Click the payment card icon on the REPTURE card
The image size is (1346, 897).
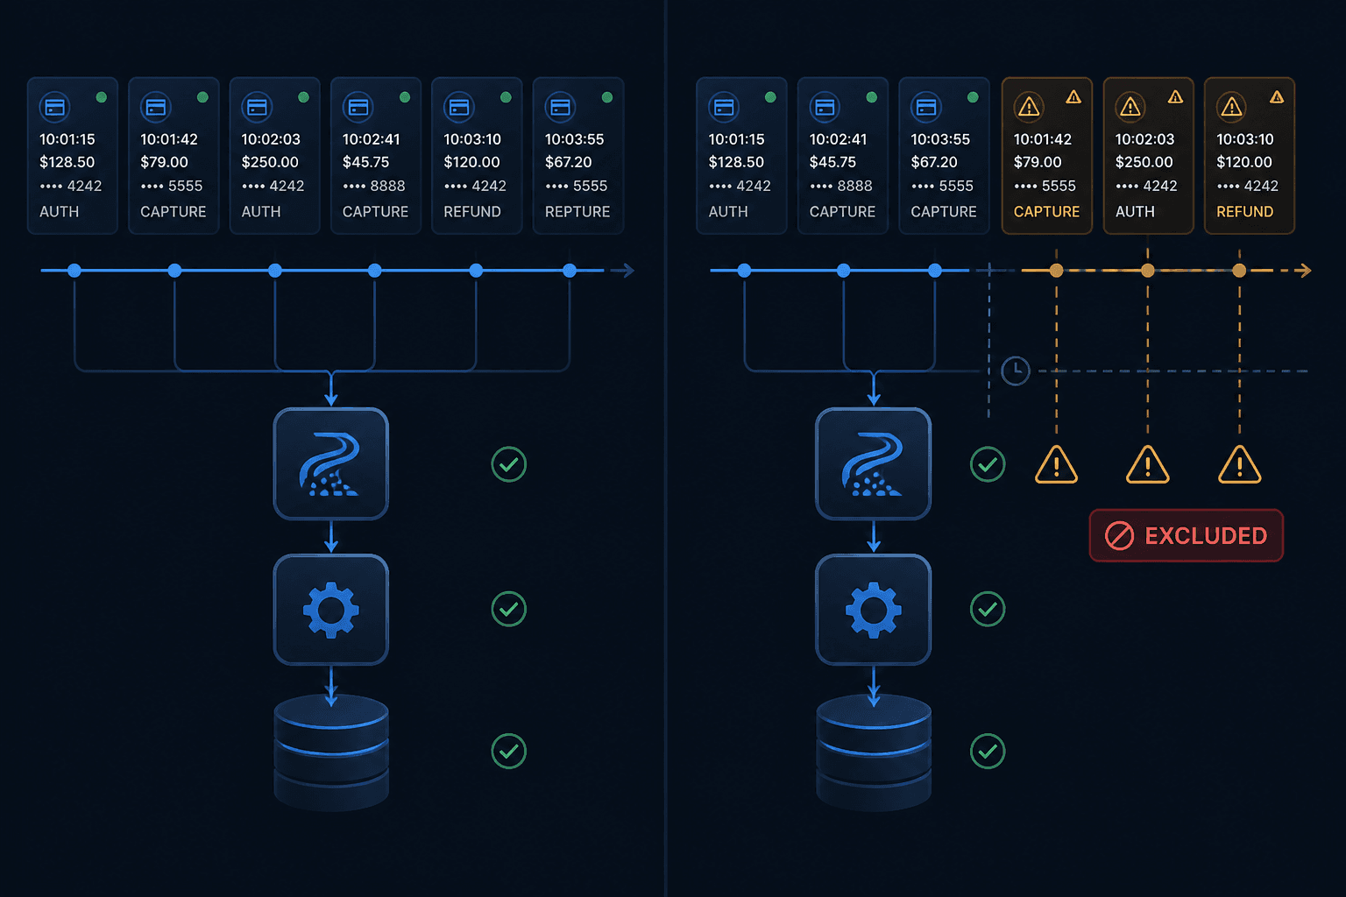560,107
